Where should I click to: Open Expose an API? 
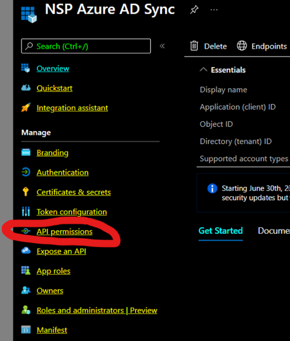point(62,251)
